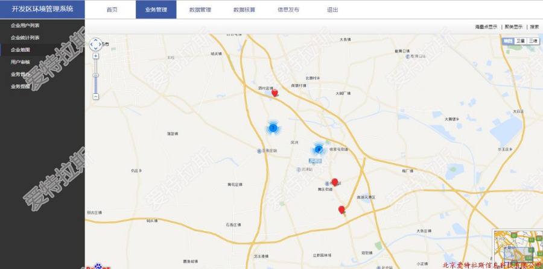Click the red marker near 黄庄街道

(335, 182)
